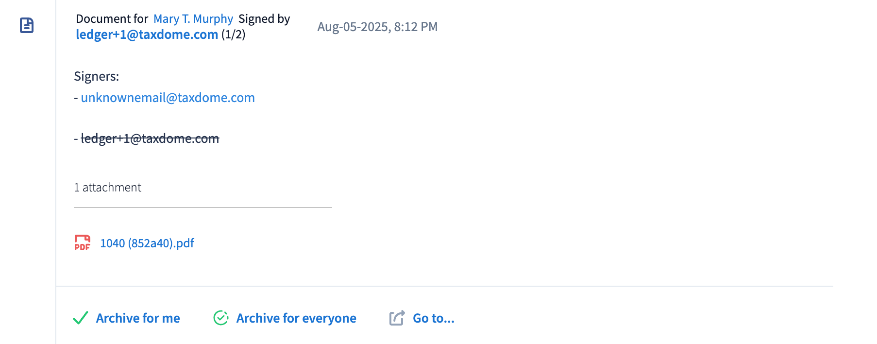Click the strikethrough ledger+1@taxdome.com signer
This screenshot has width=877, height=344.
coord(150,138)
